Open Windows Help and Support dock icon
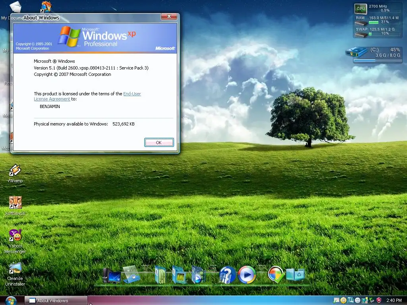This screenshot has height=305, width=407. click(x=227, y=275)
